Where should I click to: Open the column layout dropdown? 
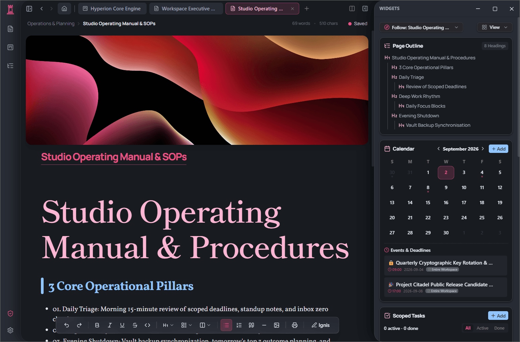[x=205, y=325]
